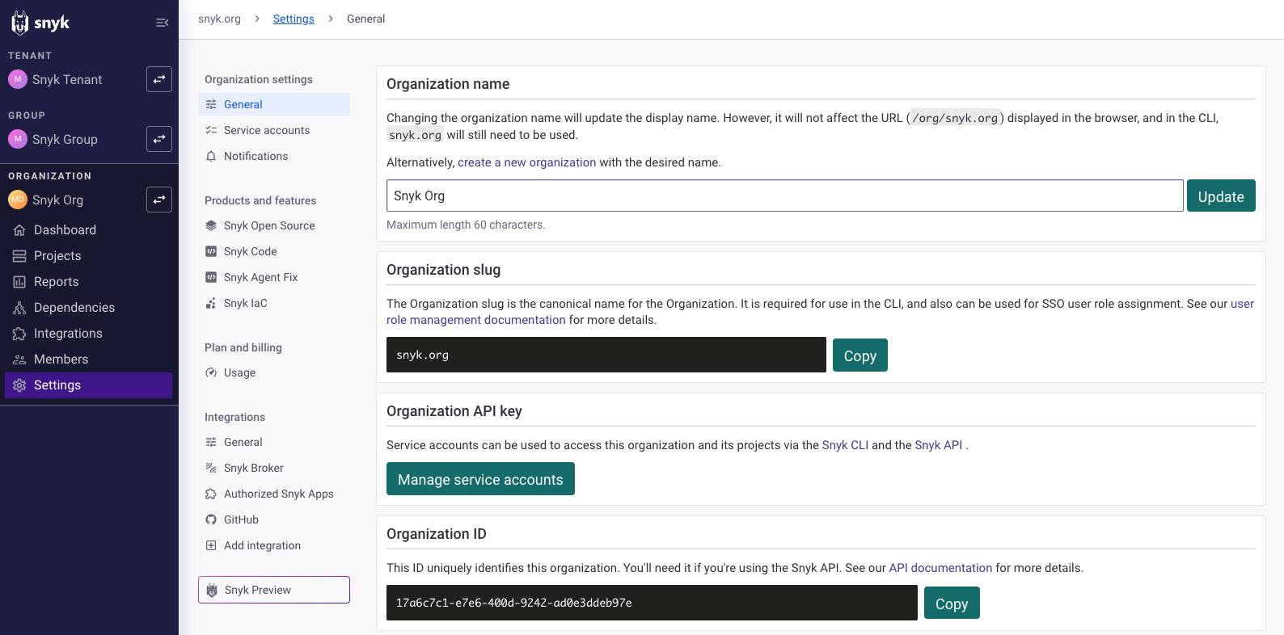Select Service accounts in Organization settings
Image resolution: width=1284 pixels, height=635 pixels.
click(266, 130)
